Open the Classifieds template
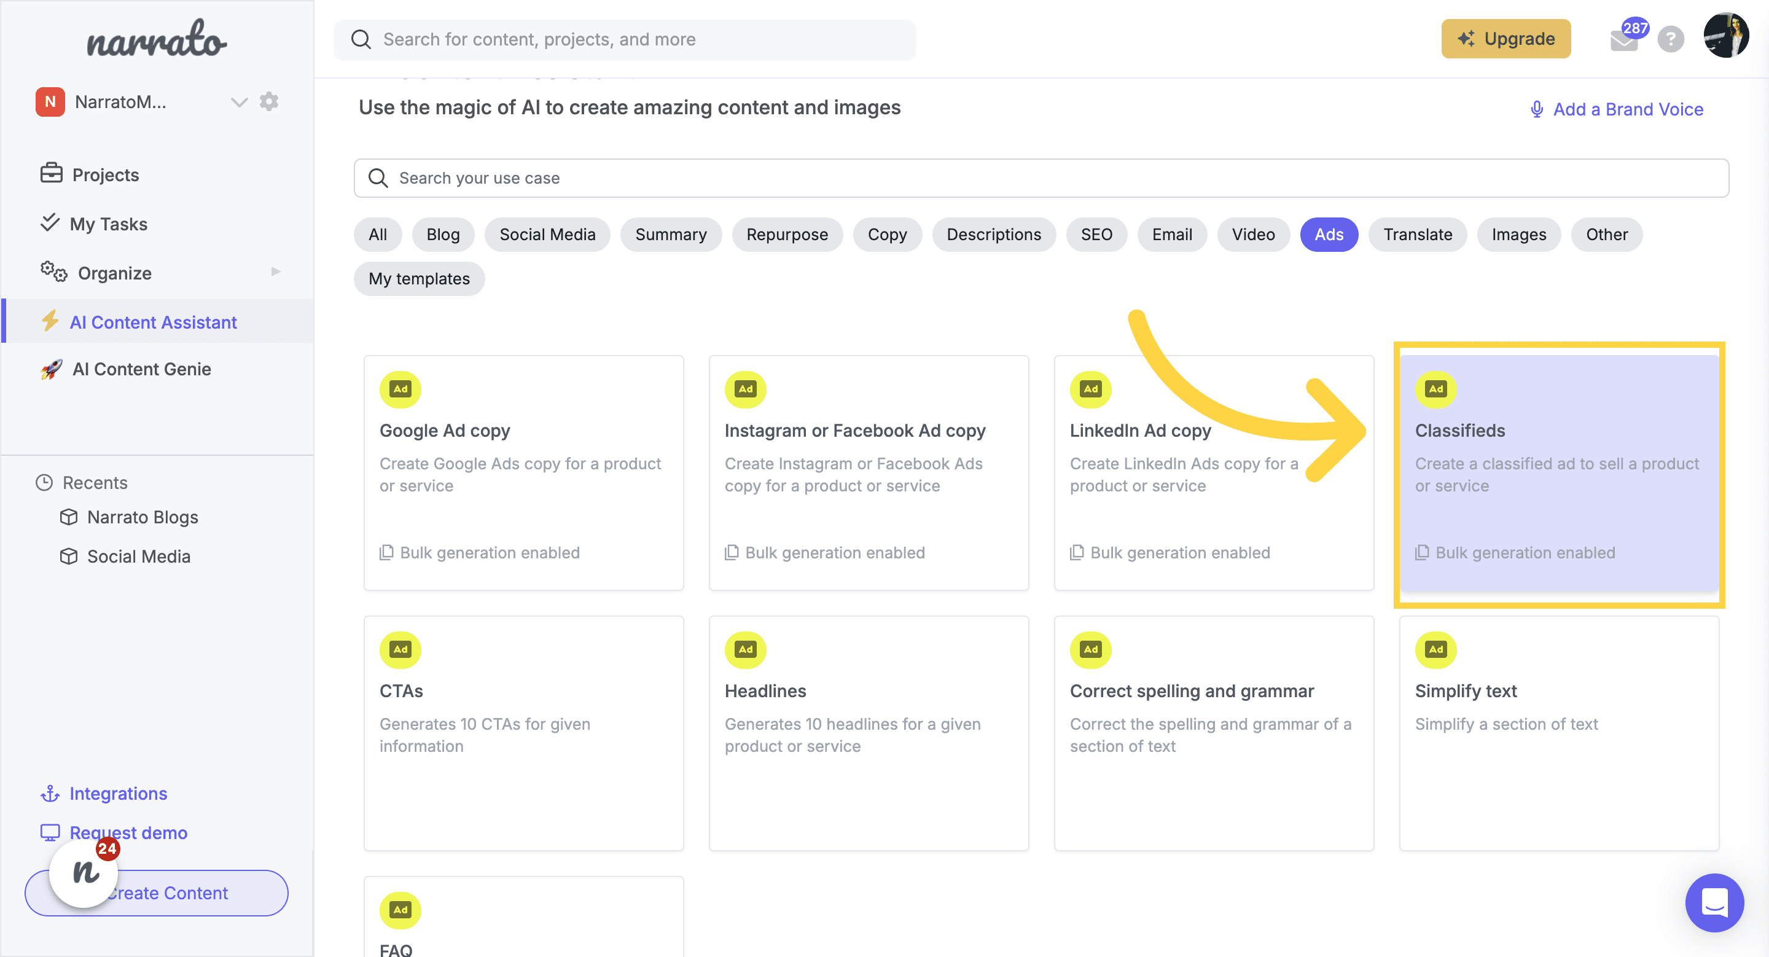The height and width of the screenshot is (957, 1769). coord(1559,472)
